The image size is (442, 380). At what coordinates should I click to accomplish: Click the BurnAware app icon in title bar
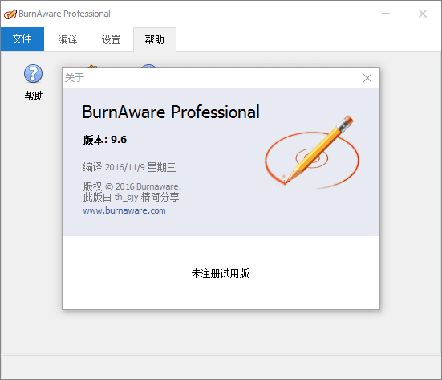point(10,14)
